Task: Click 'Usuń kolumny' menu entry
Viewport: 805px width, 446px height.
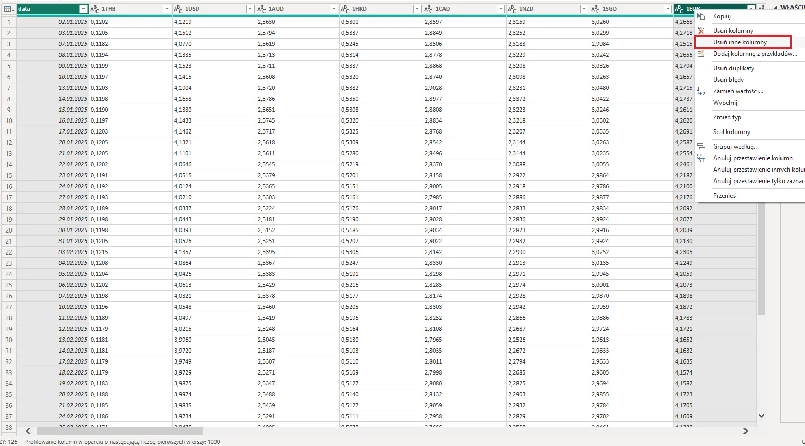Action: pos(733,31)
